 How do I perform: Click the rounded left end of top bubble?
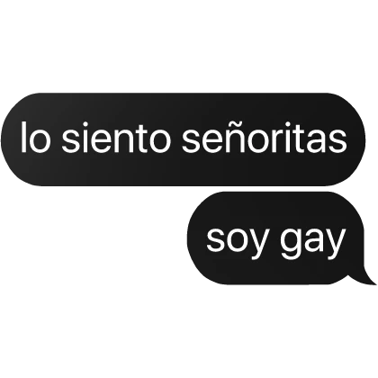pyautogui.click(x=18, y=139)
